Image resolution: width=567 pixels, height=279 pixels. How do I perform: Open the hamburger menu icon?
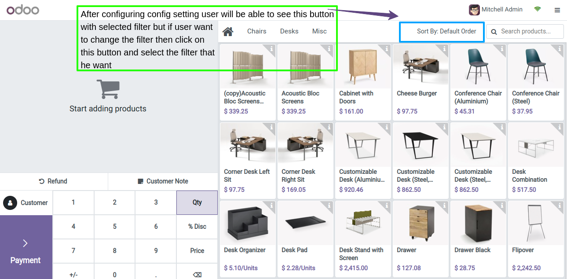[557, 10]
